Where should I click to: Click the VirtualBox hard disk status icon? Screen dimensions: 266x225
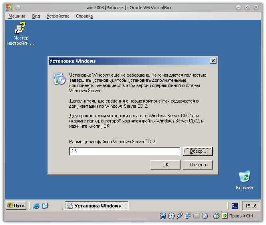pos(163,216)
